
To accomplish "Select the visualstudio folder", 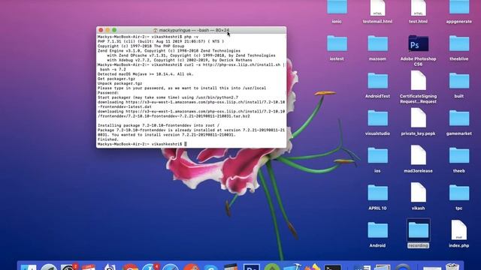I will (377, 118).
